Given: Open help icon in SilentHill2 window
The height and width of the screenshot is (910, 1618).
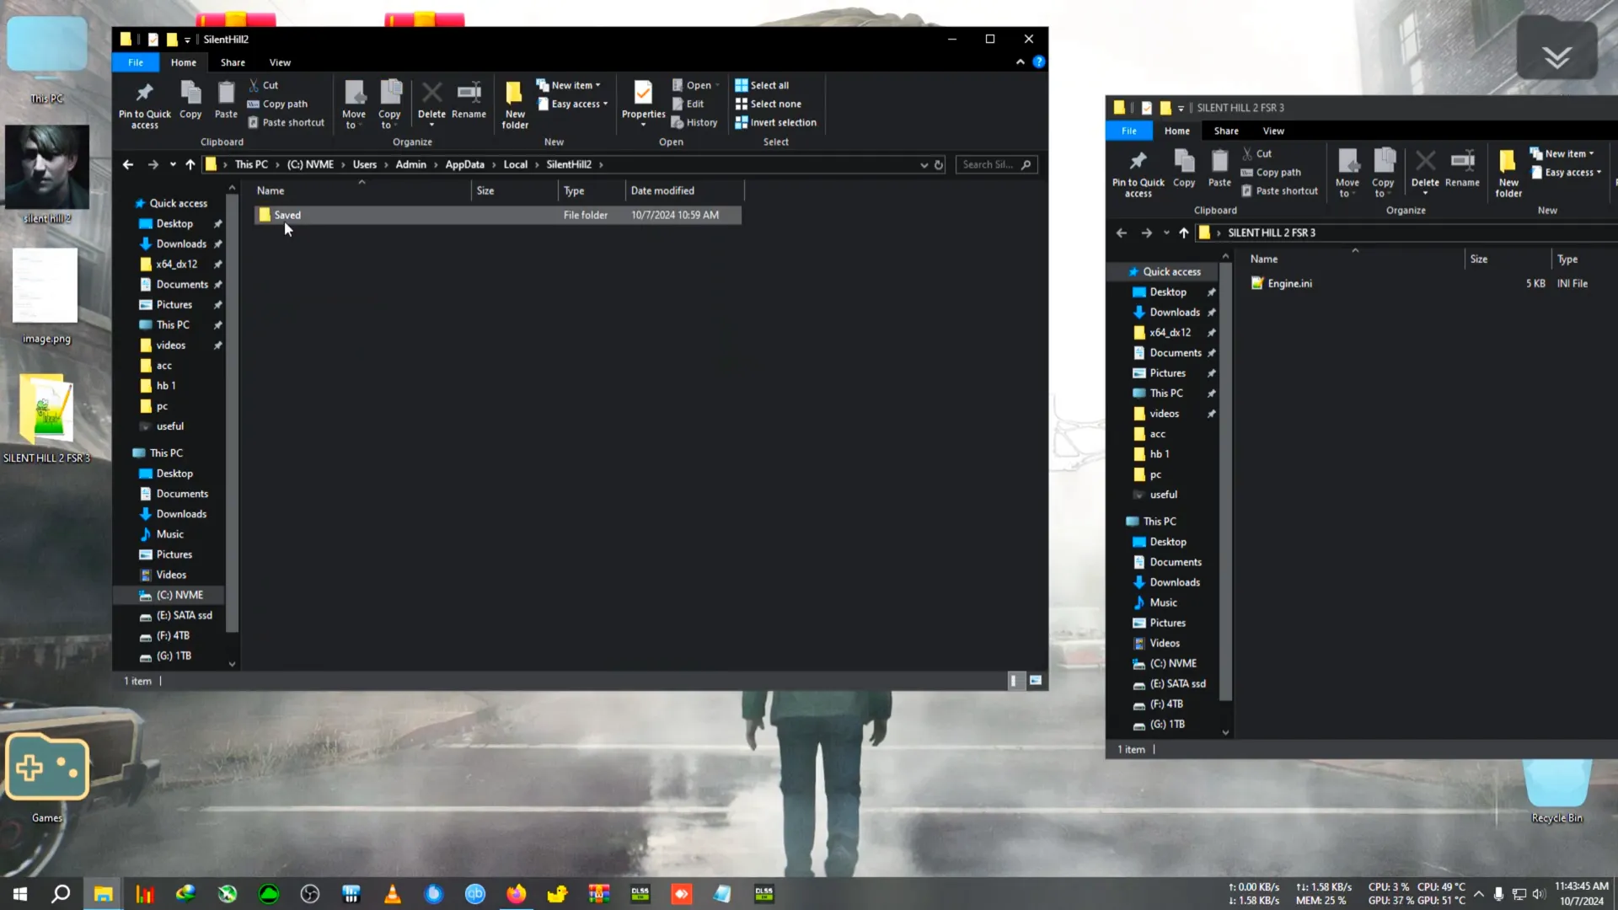Looking at the screenshot, I should click(1039, 62).
